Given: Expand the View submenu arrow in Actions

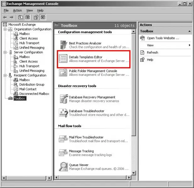Looking at the screenshot, I should [189, 45].
